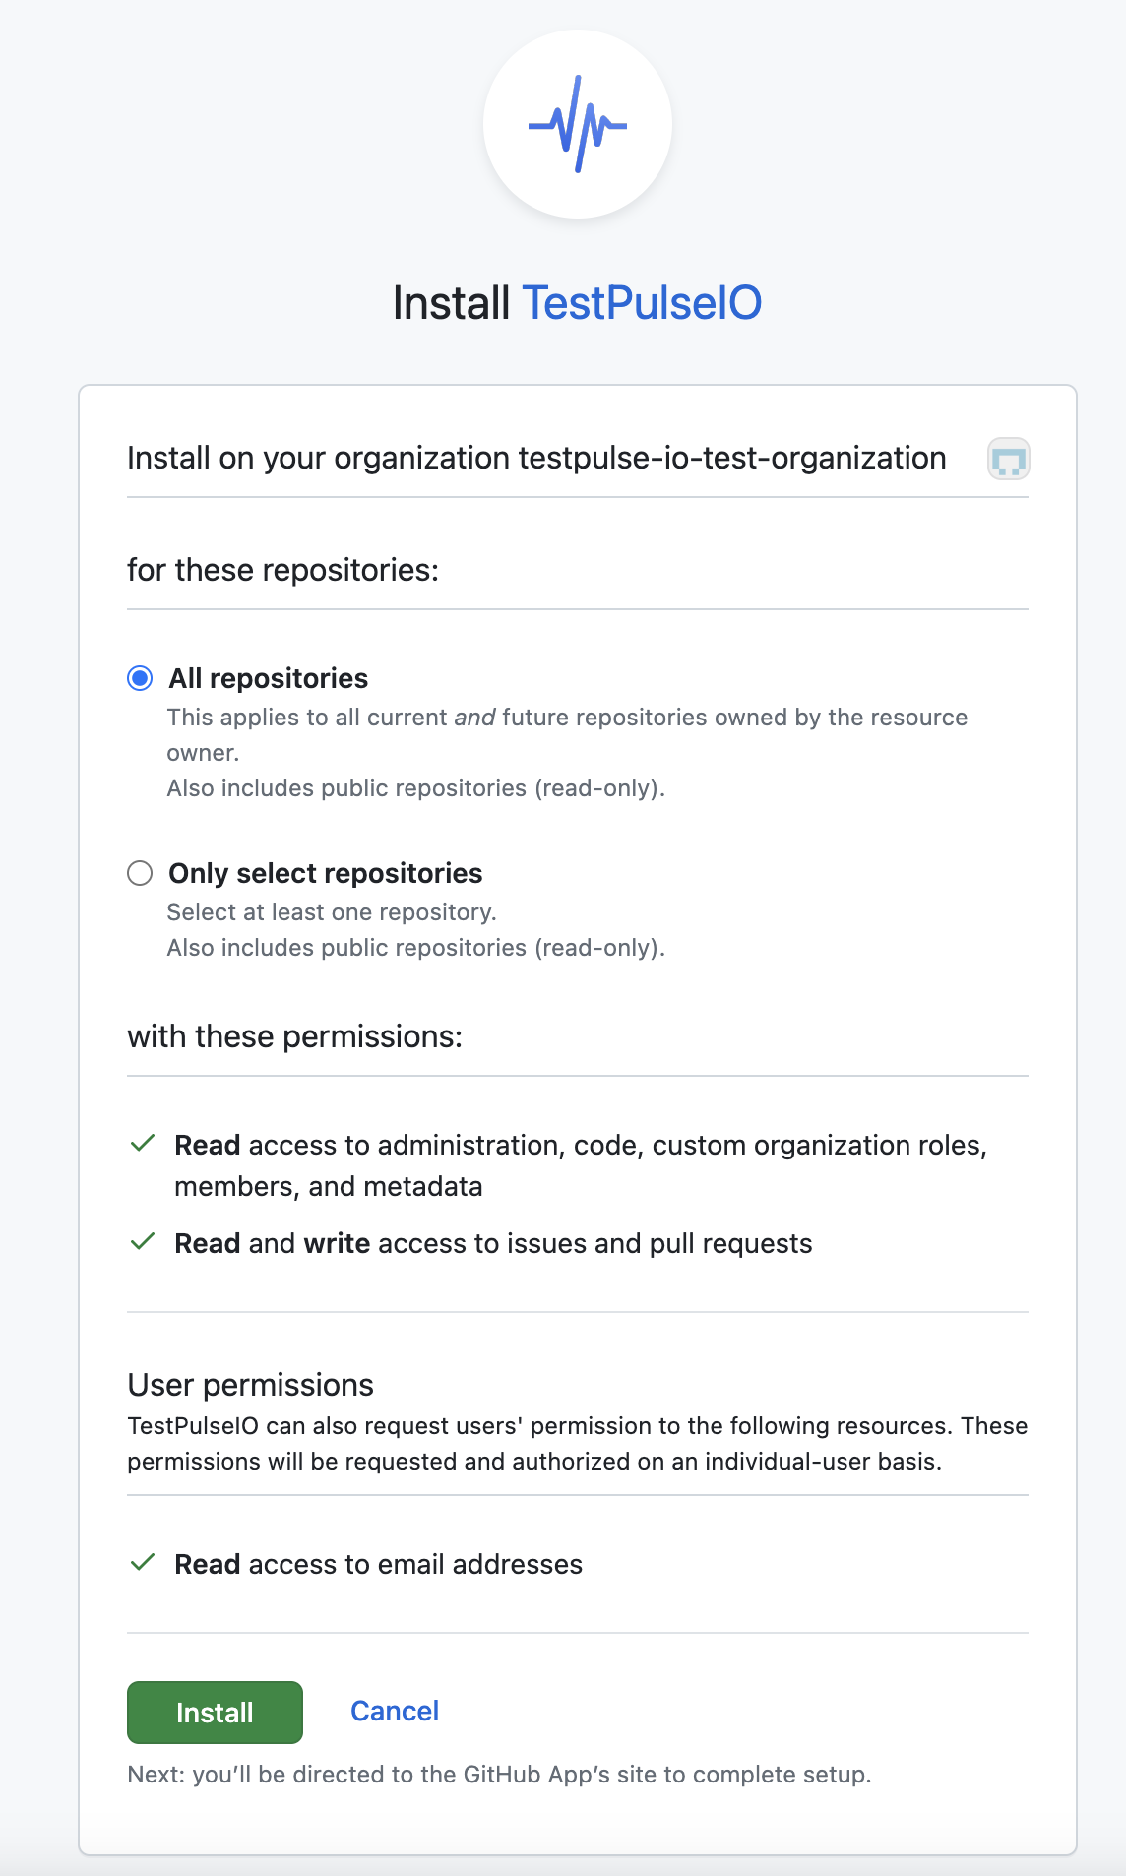This screenshot has height=1876, width=1126.
Task: Click the 'with these permissions' section heading
Action: [x=295, y=1036]
